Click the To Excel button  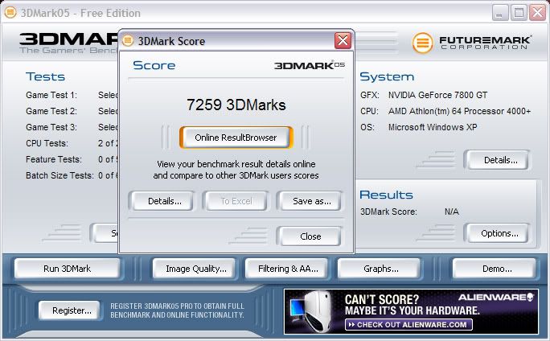236,201
